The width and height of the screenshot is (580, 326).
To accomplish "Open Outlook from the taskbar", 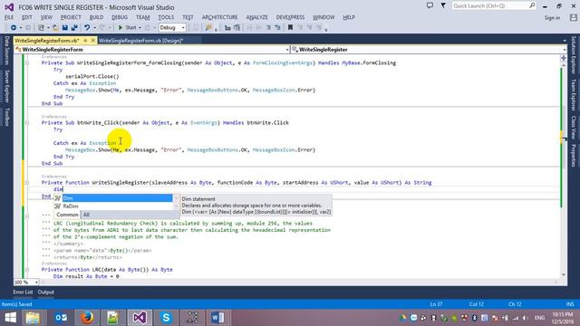I will (x=61, y=318).
